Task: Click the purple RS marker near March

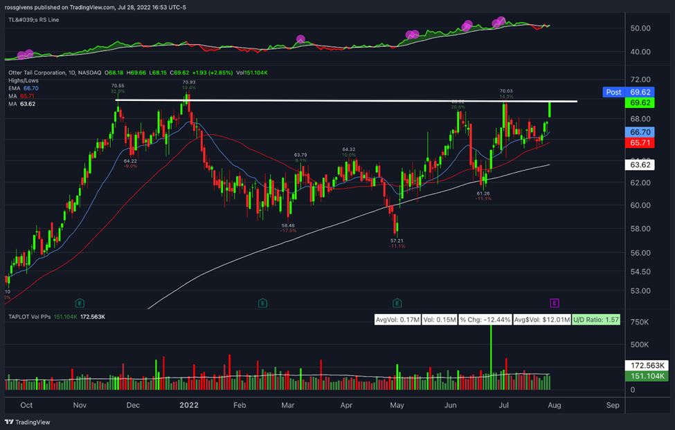Action: click(x=300, y=39)
